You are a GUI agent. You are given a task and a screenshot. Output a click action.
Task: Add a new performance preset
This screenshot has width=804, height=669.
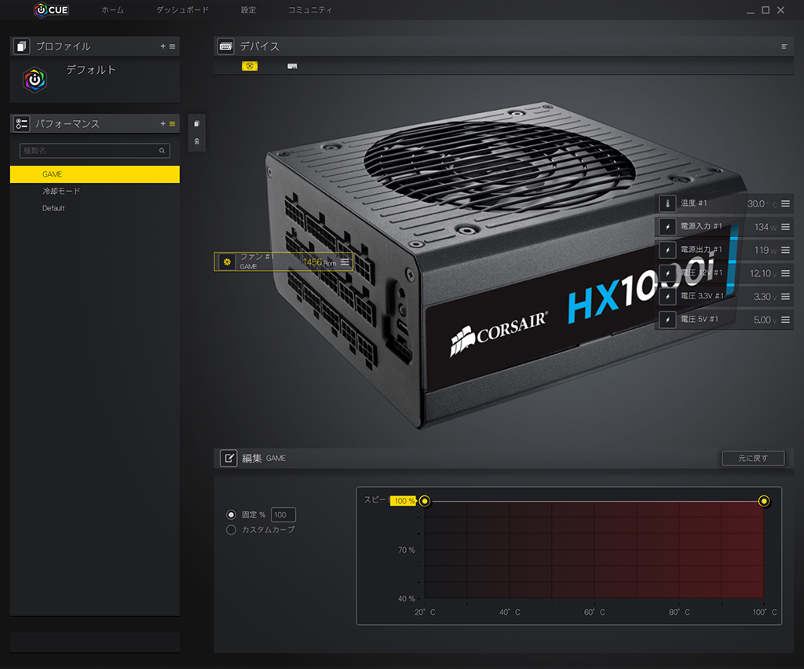[x=163, y=123]
